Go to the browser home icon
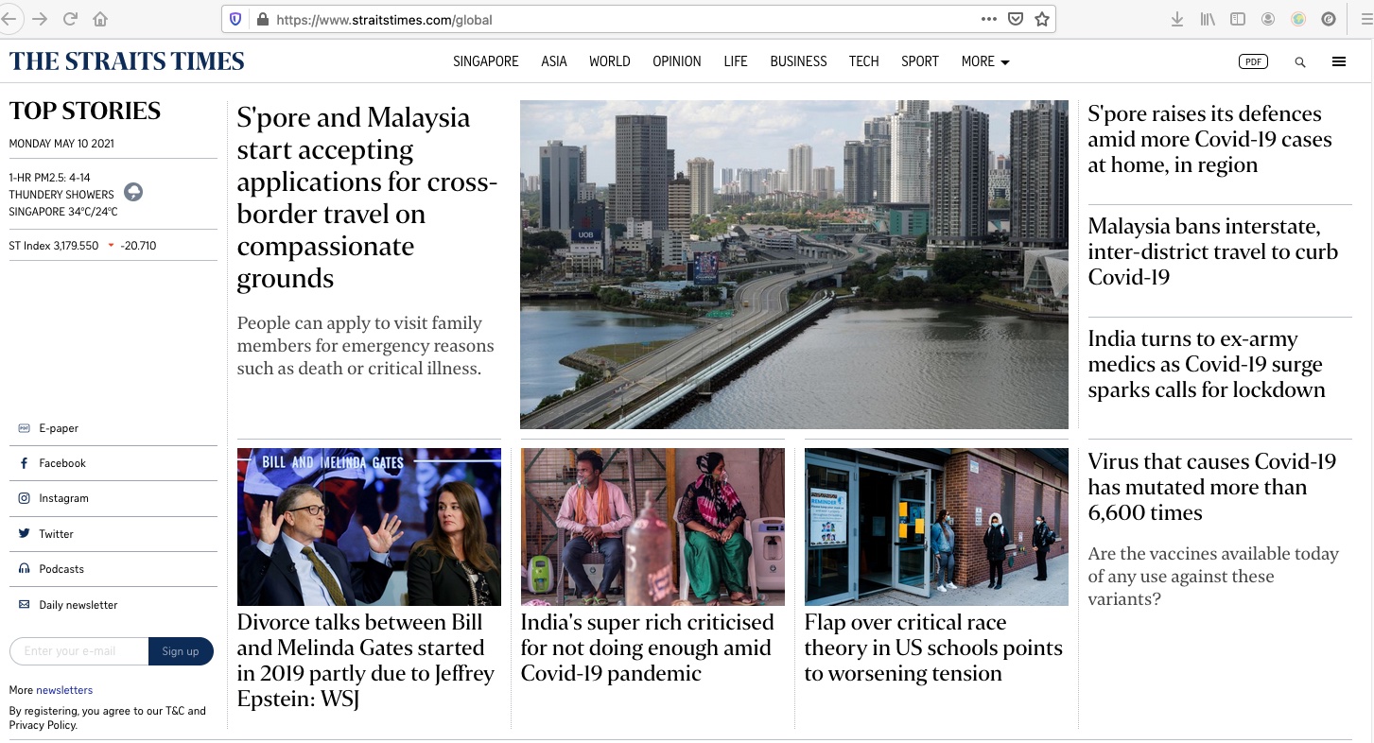Viewport: 1374px width, 743px height. point(100,19)
